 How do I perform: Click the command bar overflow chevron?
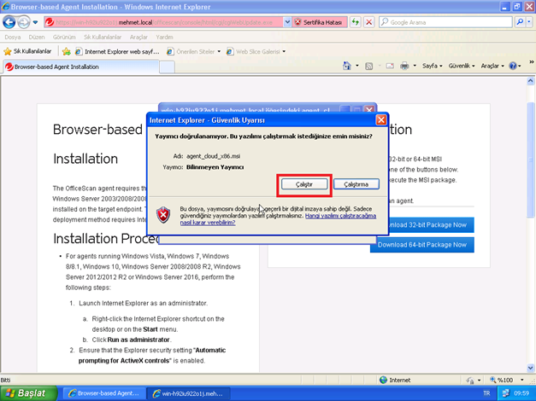[x=532, y=62]
